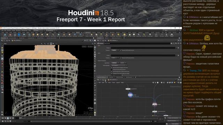Open Persp viewport camera menu

pos(84,47)
